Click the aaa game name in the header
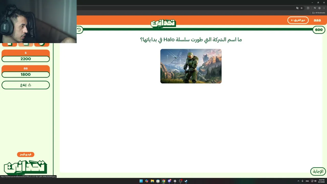Image resolution: width=327 pixels, height=184 pixels. pos(317,20)
